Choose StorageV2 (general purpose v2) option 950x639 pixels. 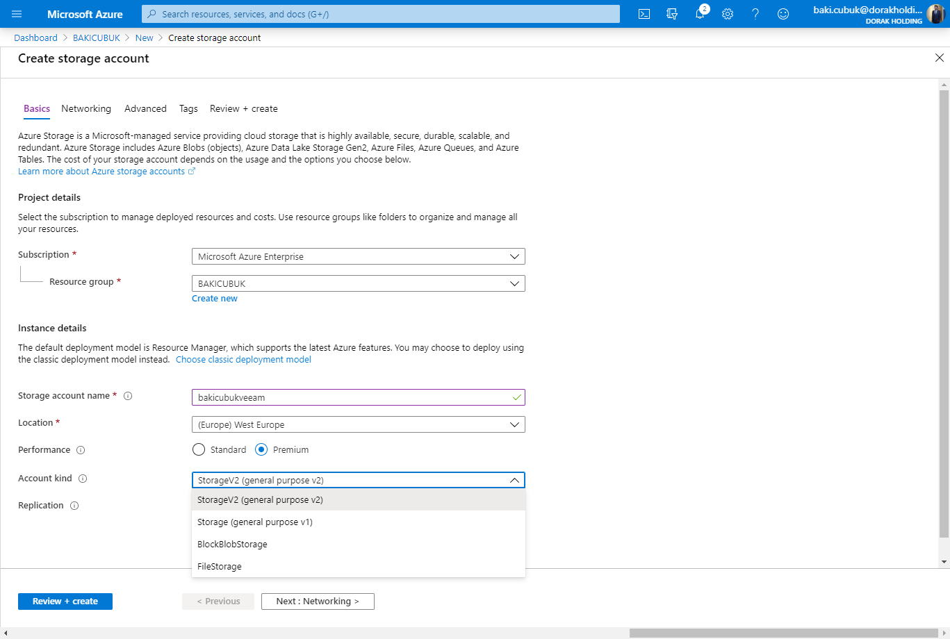point(359,500)
